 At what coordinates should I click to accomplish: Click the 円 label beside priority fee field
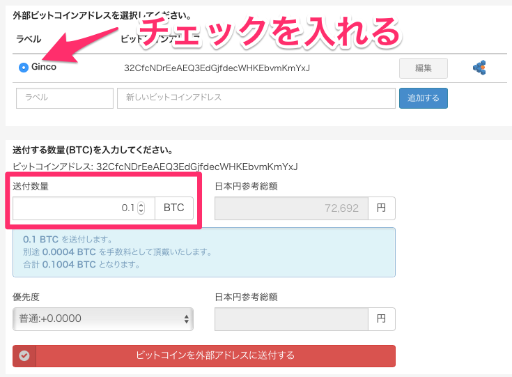click(381, 318)
